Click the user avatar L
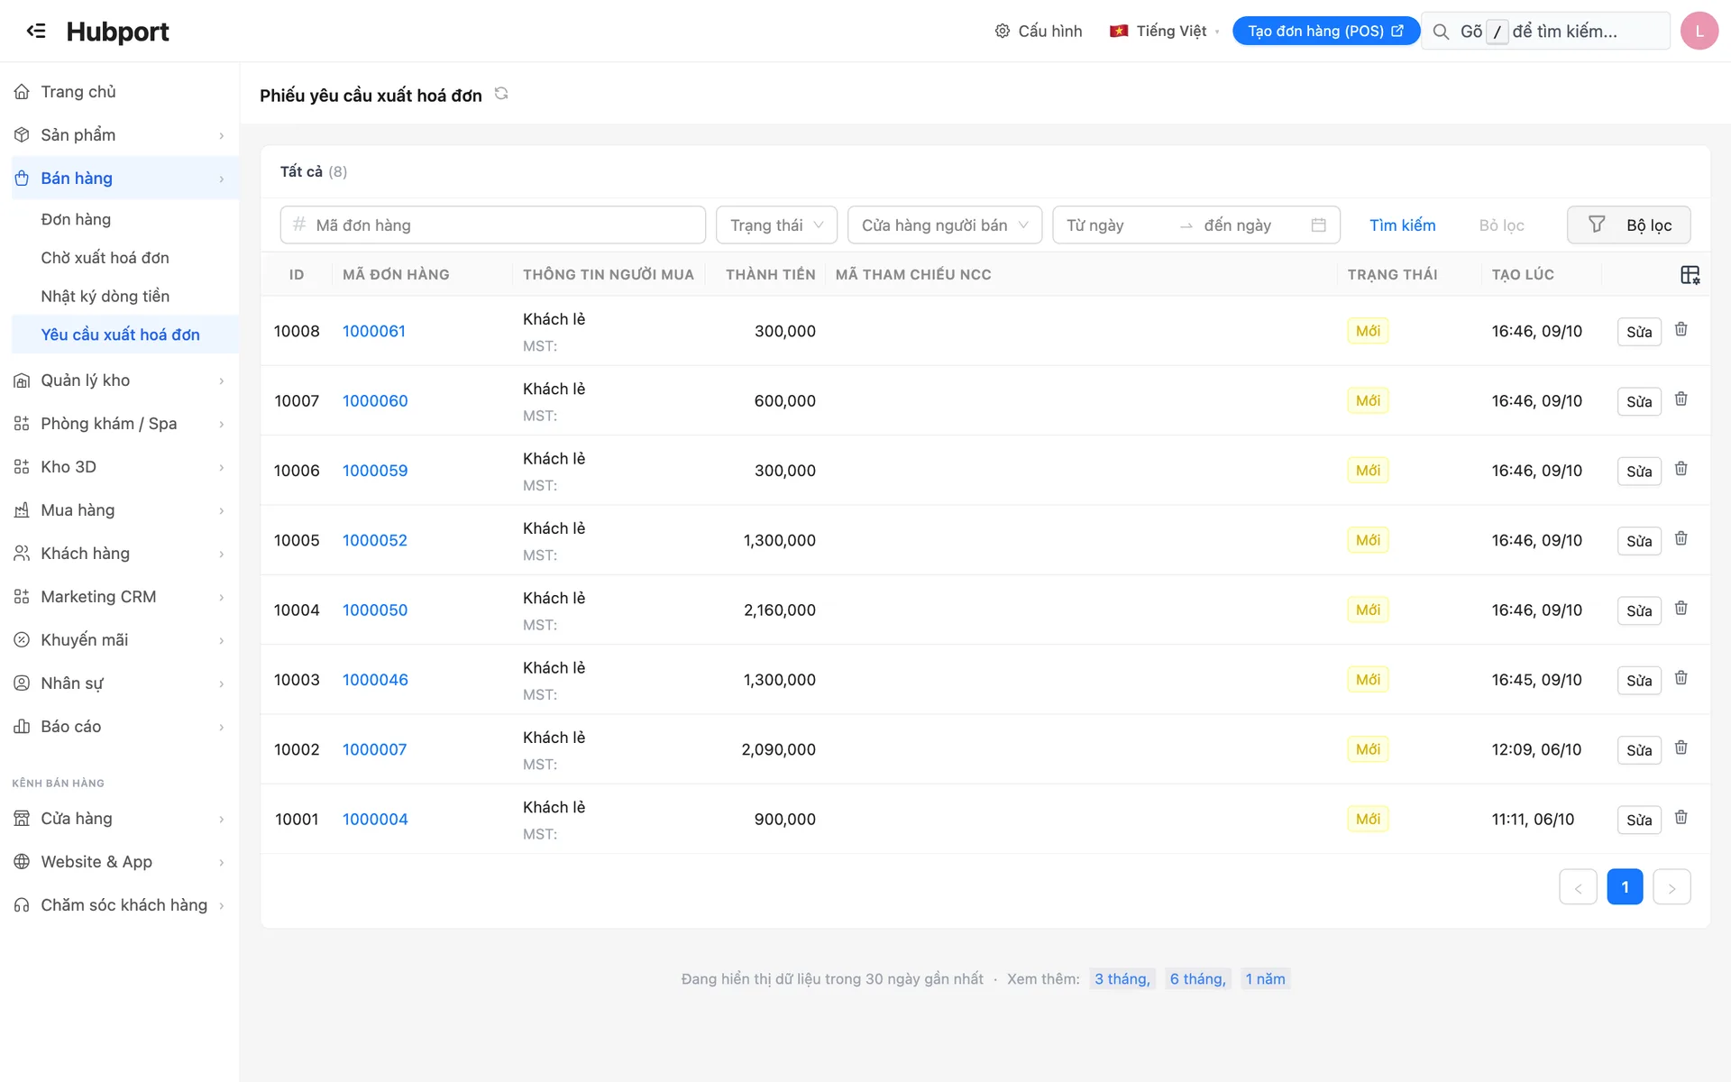The height and width of the screenshot is (1082, 1731). [1699, 31]
